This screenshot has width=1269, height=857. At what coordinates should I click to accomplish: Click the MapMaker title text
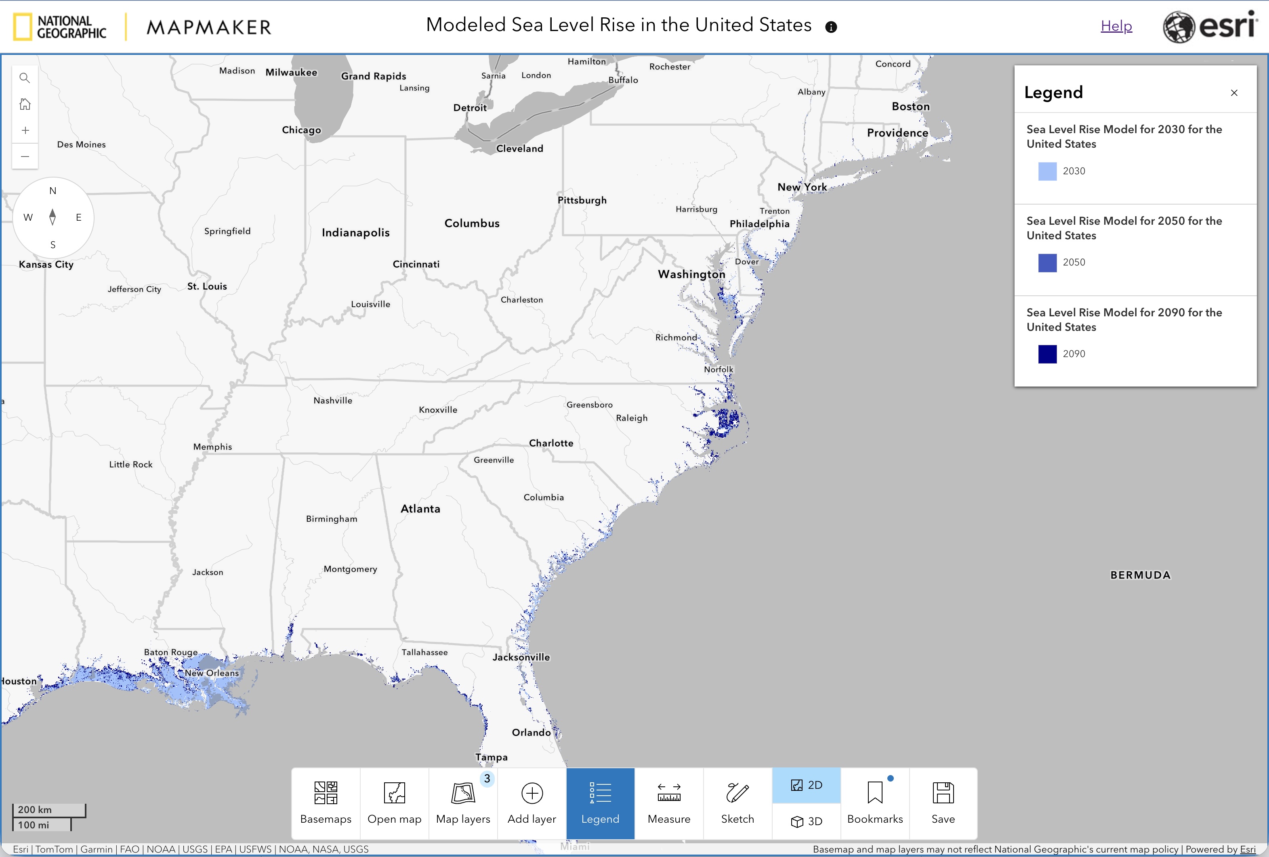pyautogui.click(x=209, y=27)
